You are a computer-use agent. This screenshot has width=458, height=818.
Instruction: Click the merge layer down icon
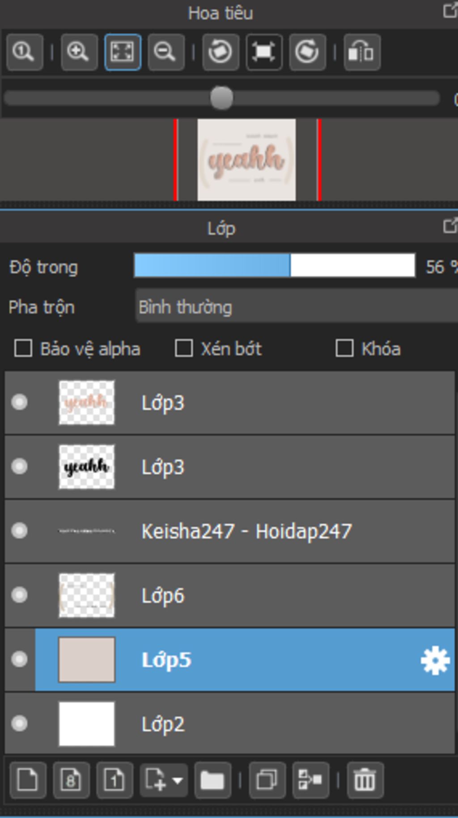[310, 780]
